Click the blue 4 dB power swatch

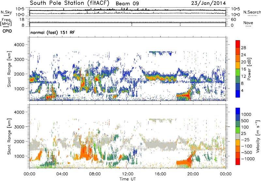238,94
